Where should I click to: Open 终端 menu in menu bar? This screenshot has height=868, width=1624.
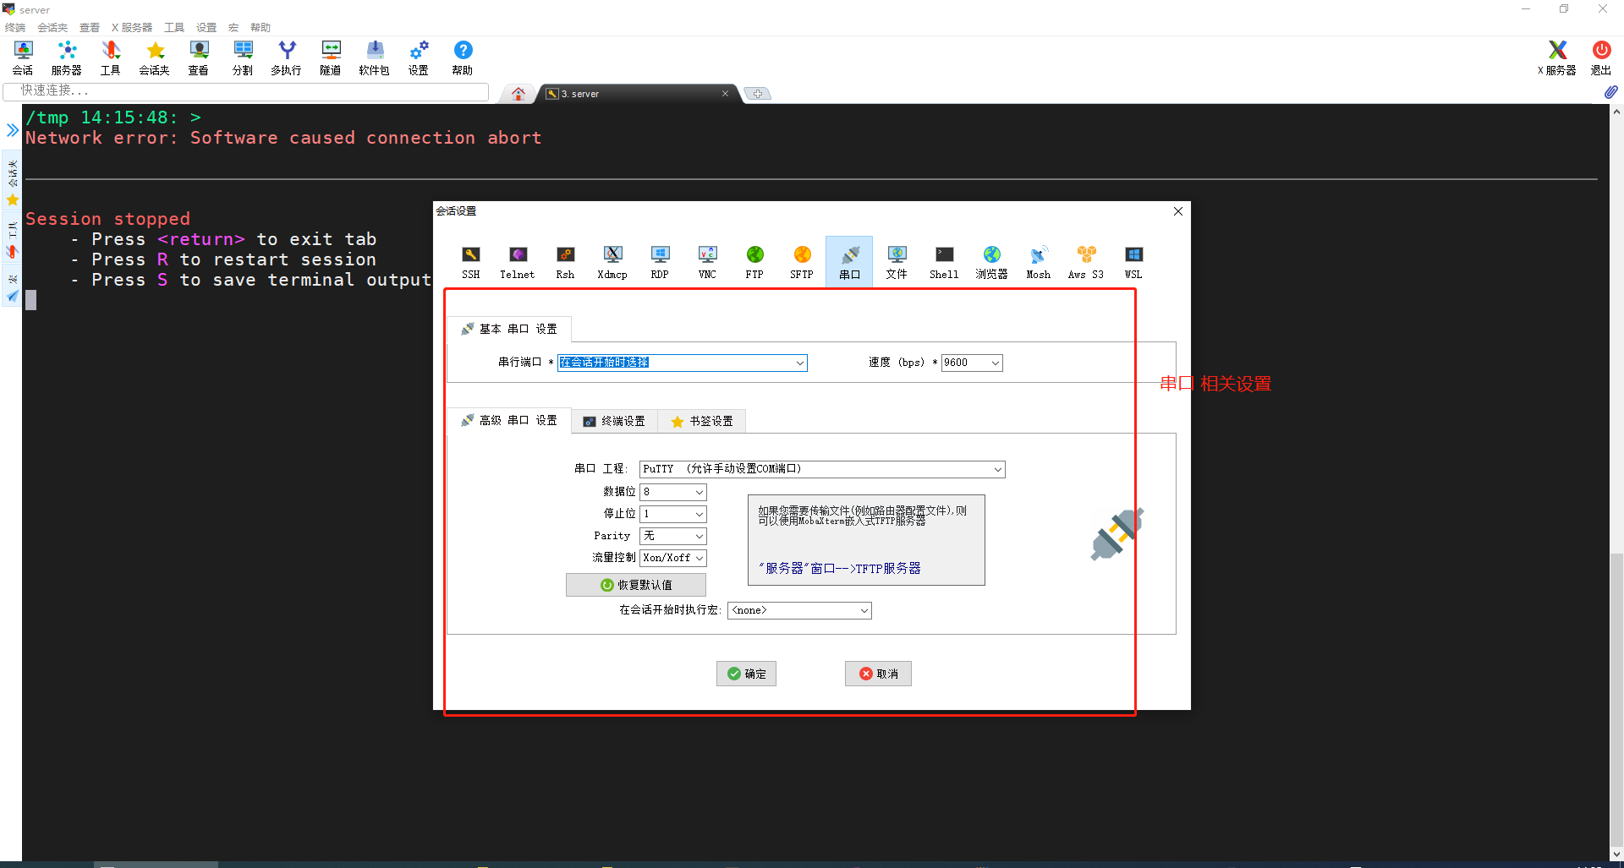(14, 28)
